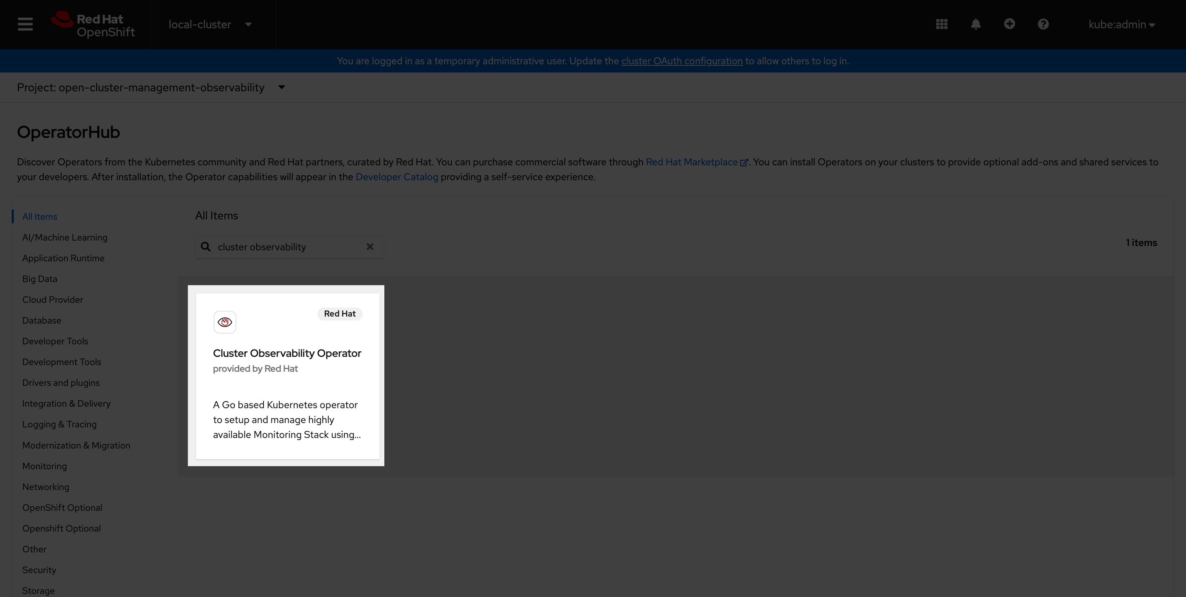This screenshot has height=597, width=1186.
Task: Click the Developer Catalog link
Action: point(397,177)
